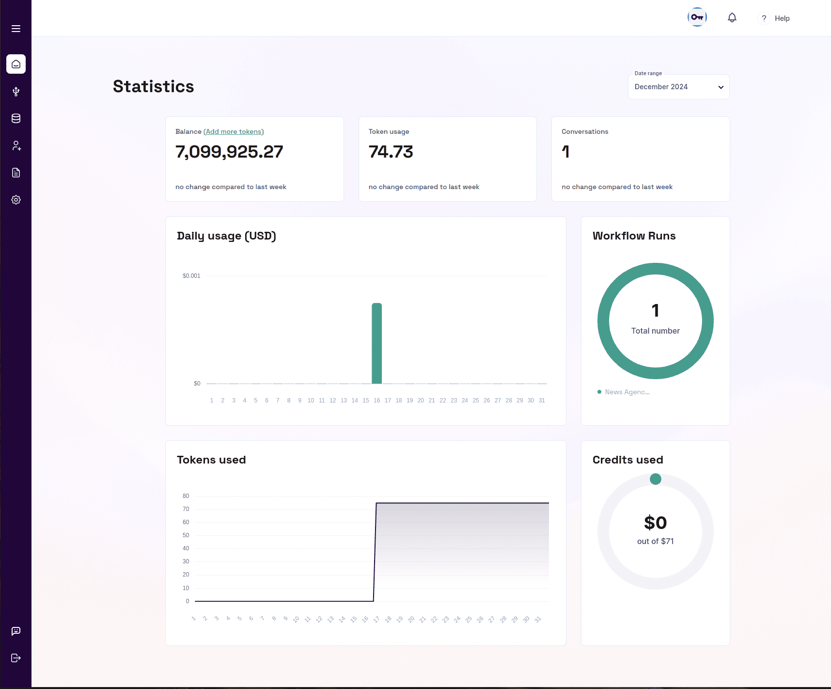Click the Workflow Runs donut ring
This screenshot has width=831, height=689.
point(603,321)
